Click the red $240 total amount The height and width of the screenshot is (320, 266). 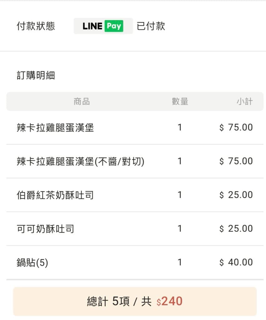pos(169,301)
